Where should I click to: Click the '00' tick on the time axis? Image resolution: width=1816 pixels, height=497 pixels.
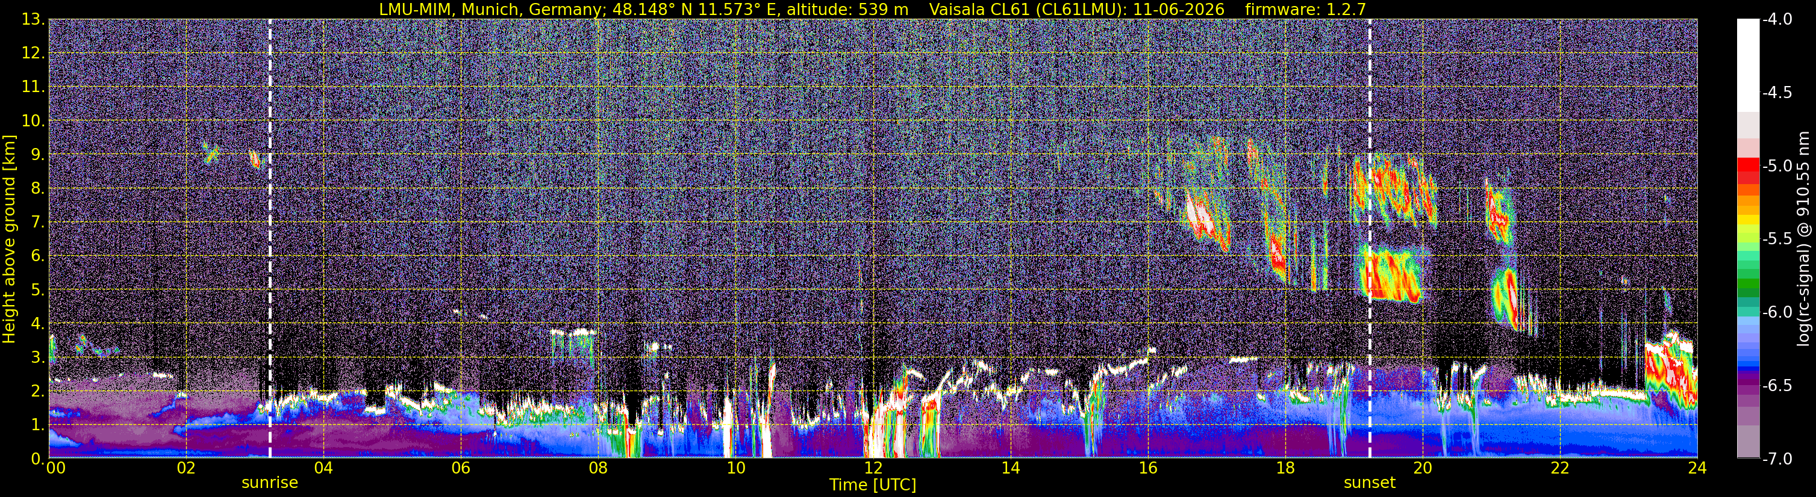pyautogui.click(x=55, y=468)
